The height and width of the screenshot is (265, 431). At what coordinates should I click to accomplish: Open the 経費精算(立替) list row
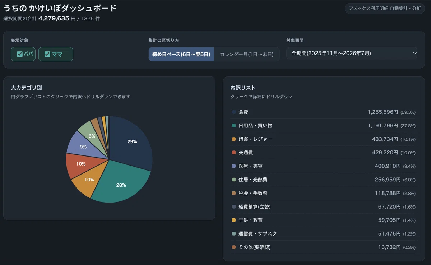point(324,207)
